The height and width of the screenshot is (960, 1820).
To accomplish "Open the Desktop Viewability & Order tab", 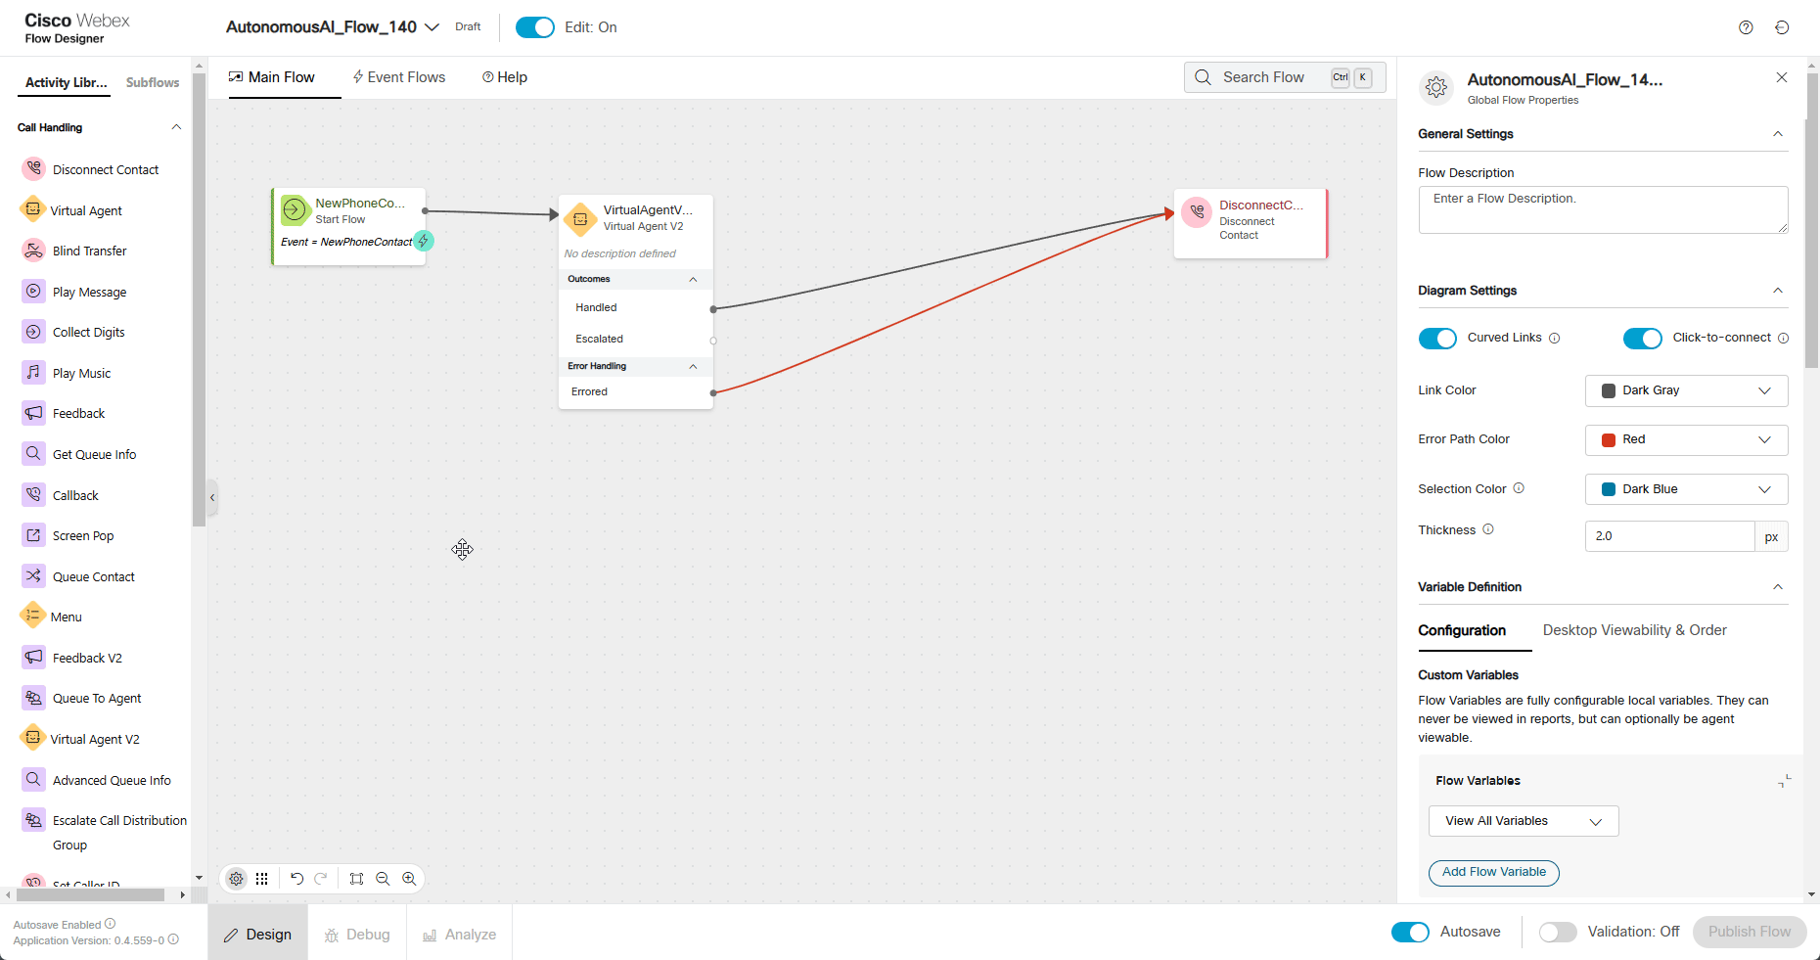I will coord(1634,630).
